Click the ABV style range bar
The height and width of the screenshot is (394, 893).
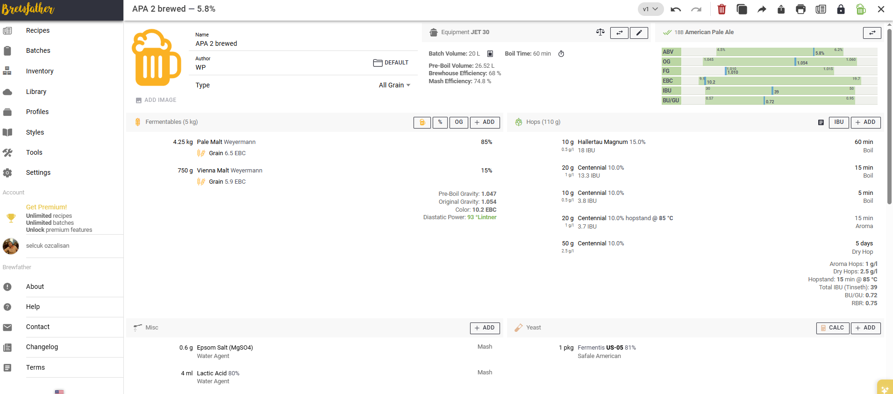click(x=770, y=52)
